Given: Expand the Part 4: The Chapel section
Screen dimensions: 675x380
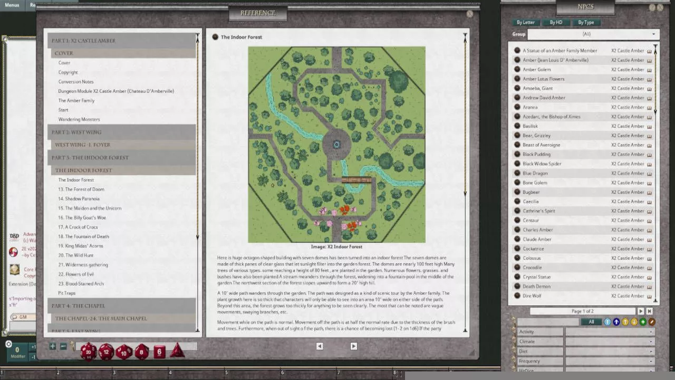Looking at the screenshot, I should click(x=121, y=306).
